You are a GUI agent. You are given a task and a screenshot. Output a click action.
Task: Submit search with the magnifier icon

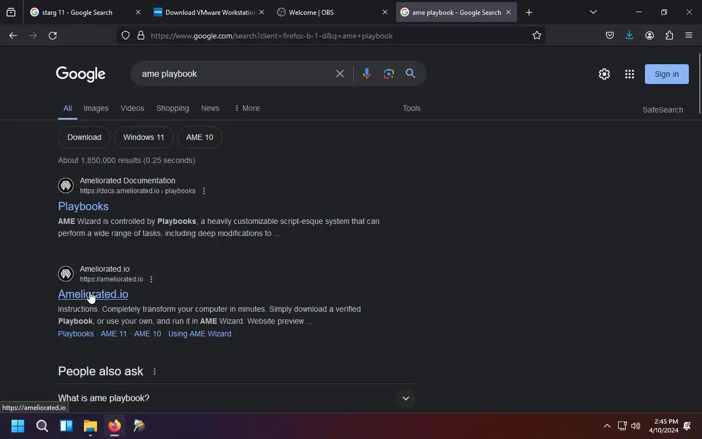[410, 74]
